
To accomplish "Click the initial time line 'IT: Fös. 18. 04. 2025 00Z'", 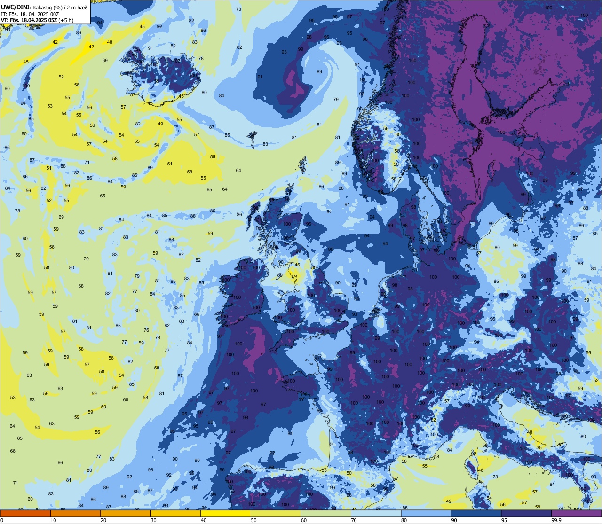I will click(x=30, y=14).
